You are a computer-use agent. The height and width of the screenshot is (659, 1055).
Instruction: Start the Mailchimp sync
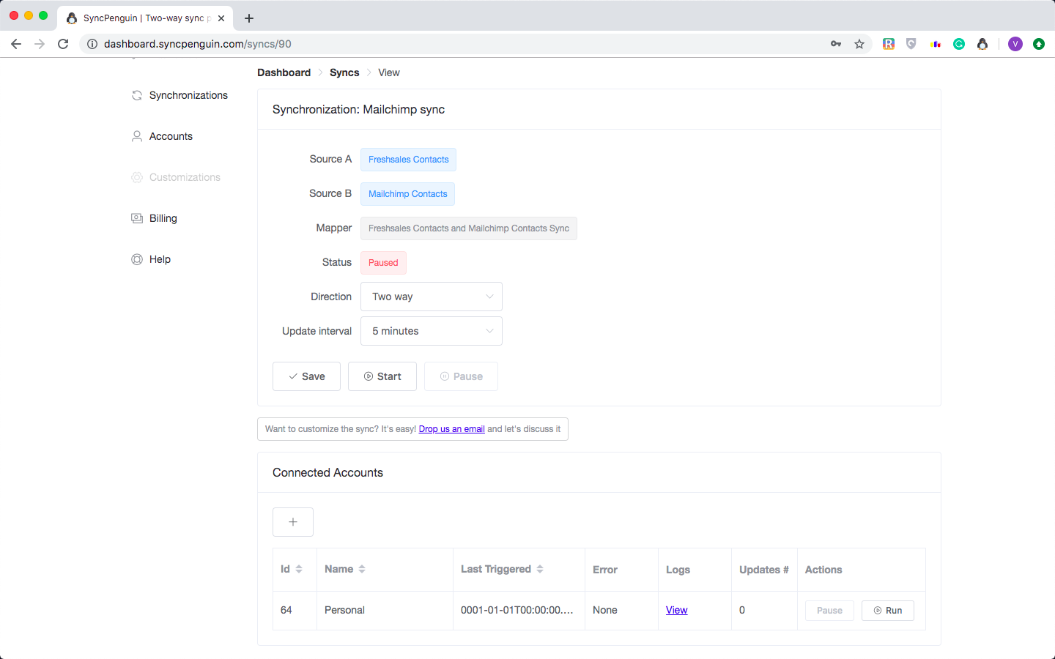tap(382, 376)
